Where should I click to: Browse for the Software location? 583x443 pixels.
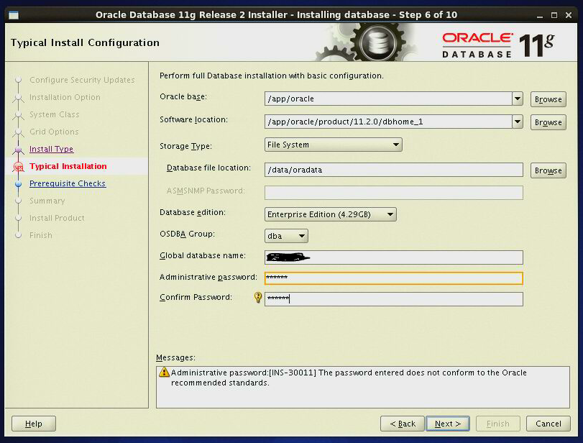point(548,122)
